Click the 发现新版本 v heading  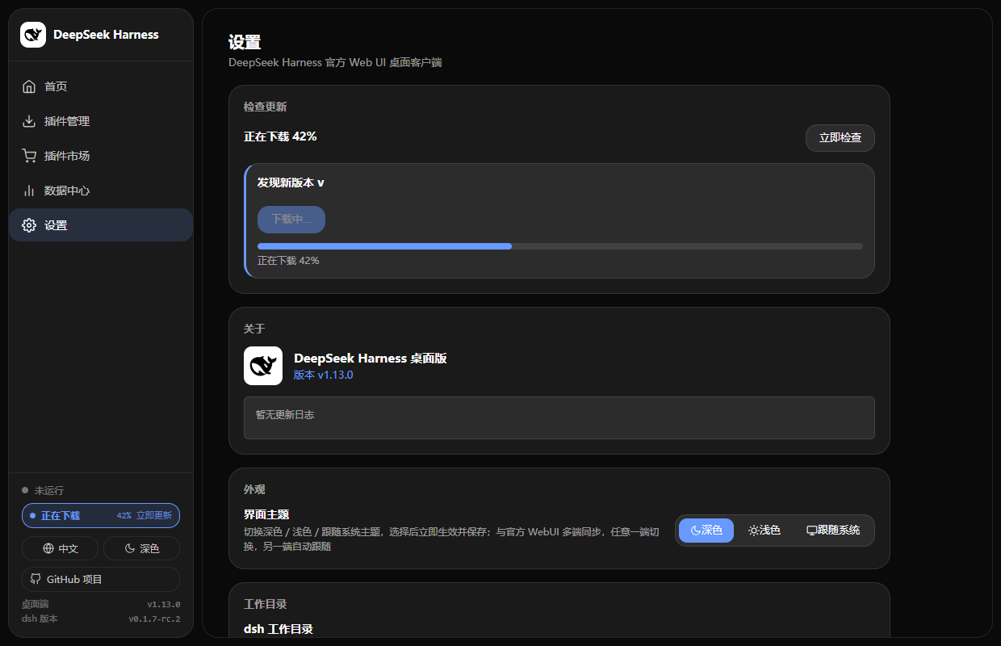click(291, 182)
